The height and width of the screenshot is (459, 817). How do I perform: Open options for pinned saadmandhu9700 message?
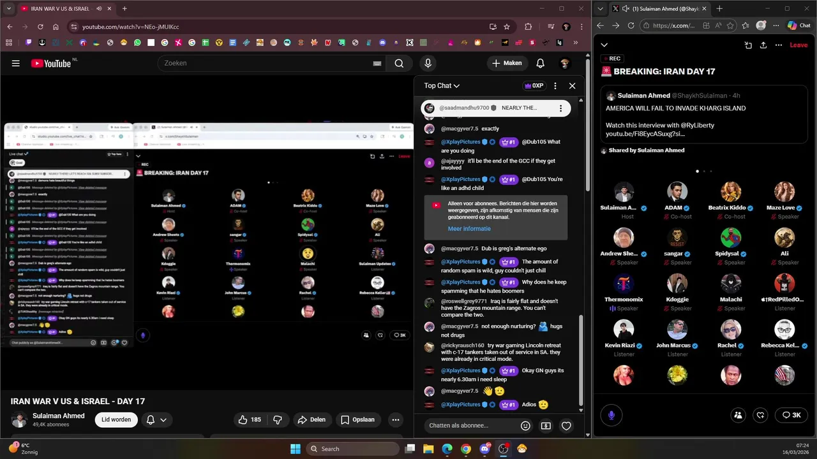pos(560,108)
